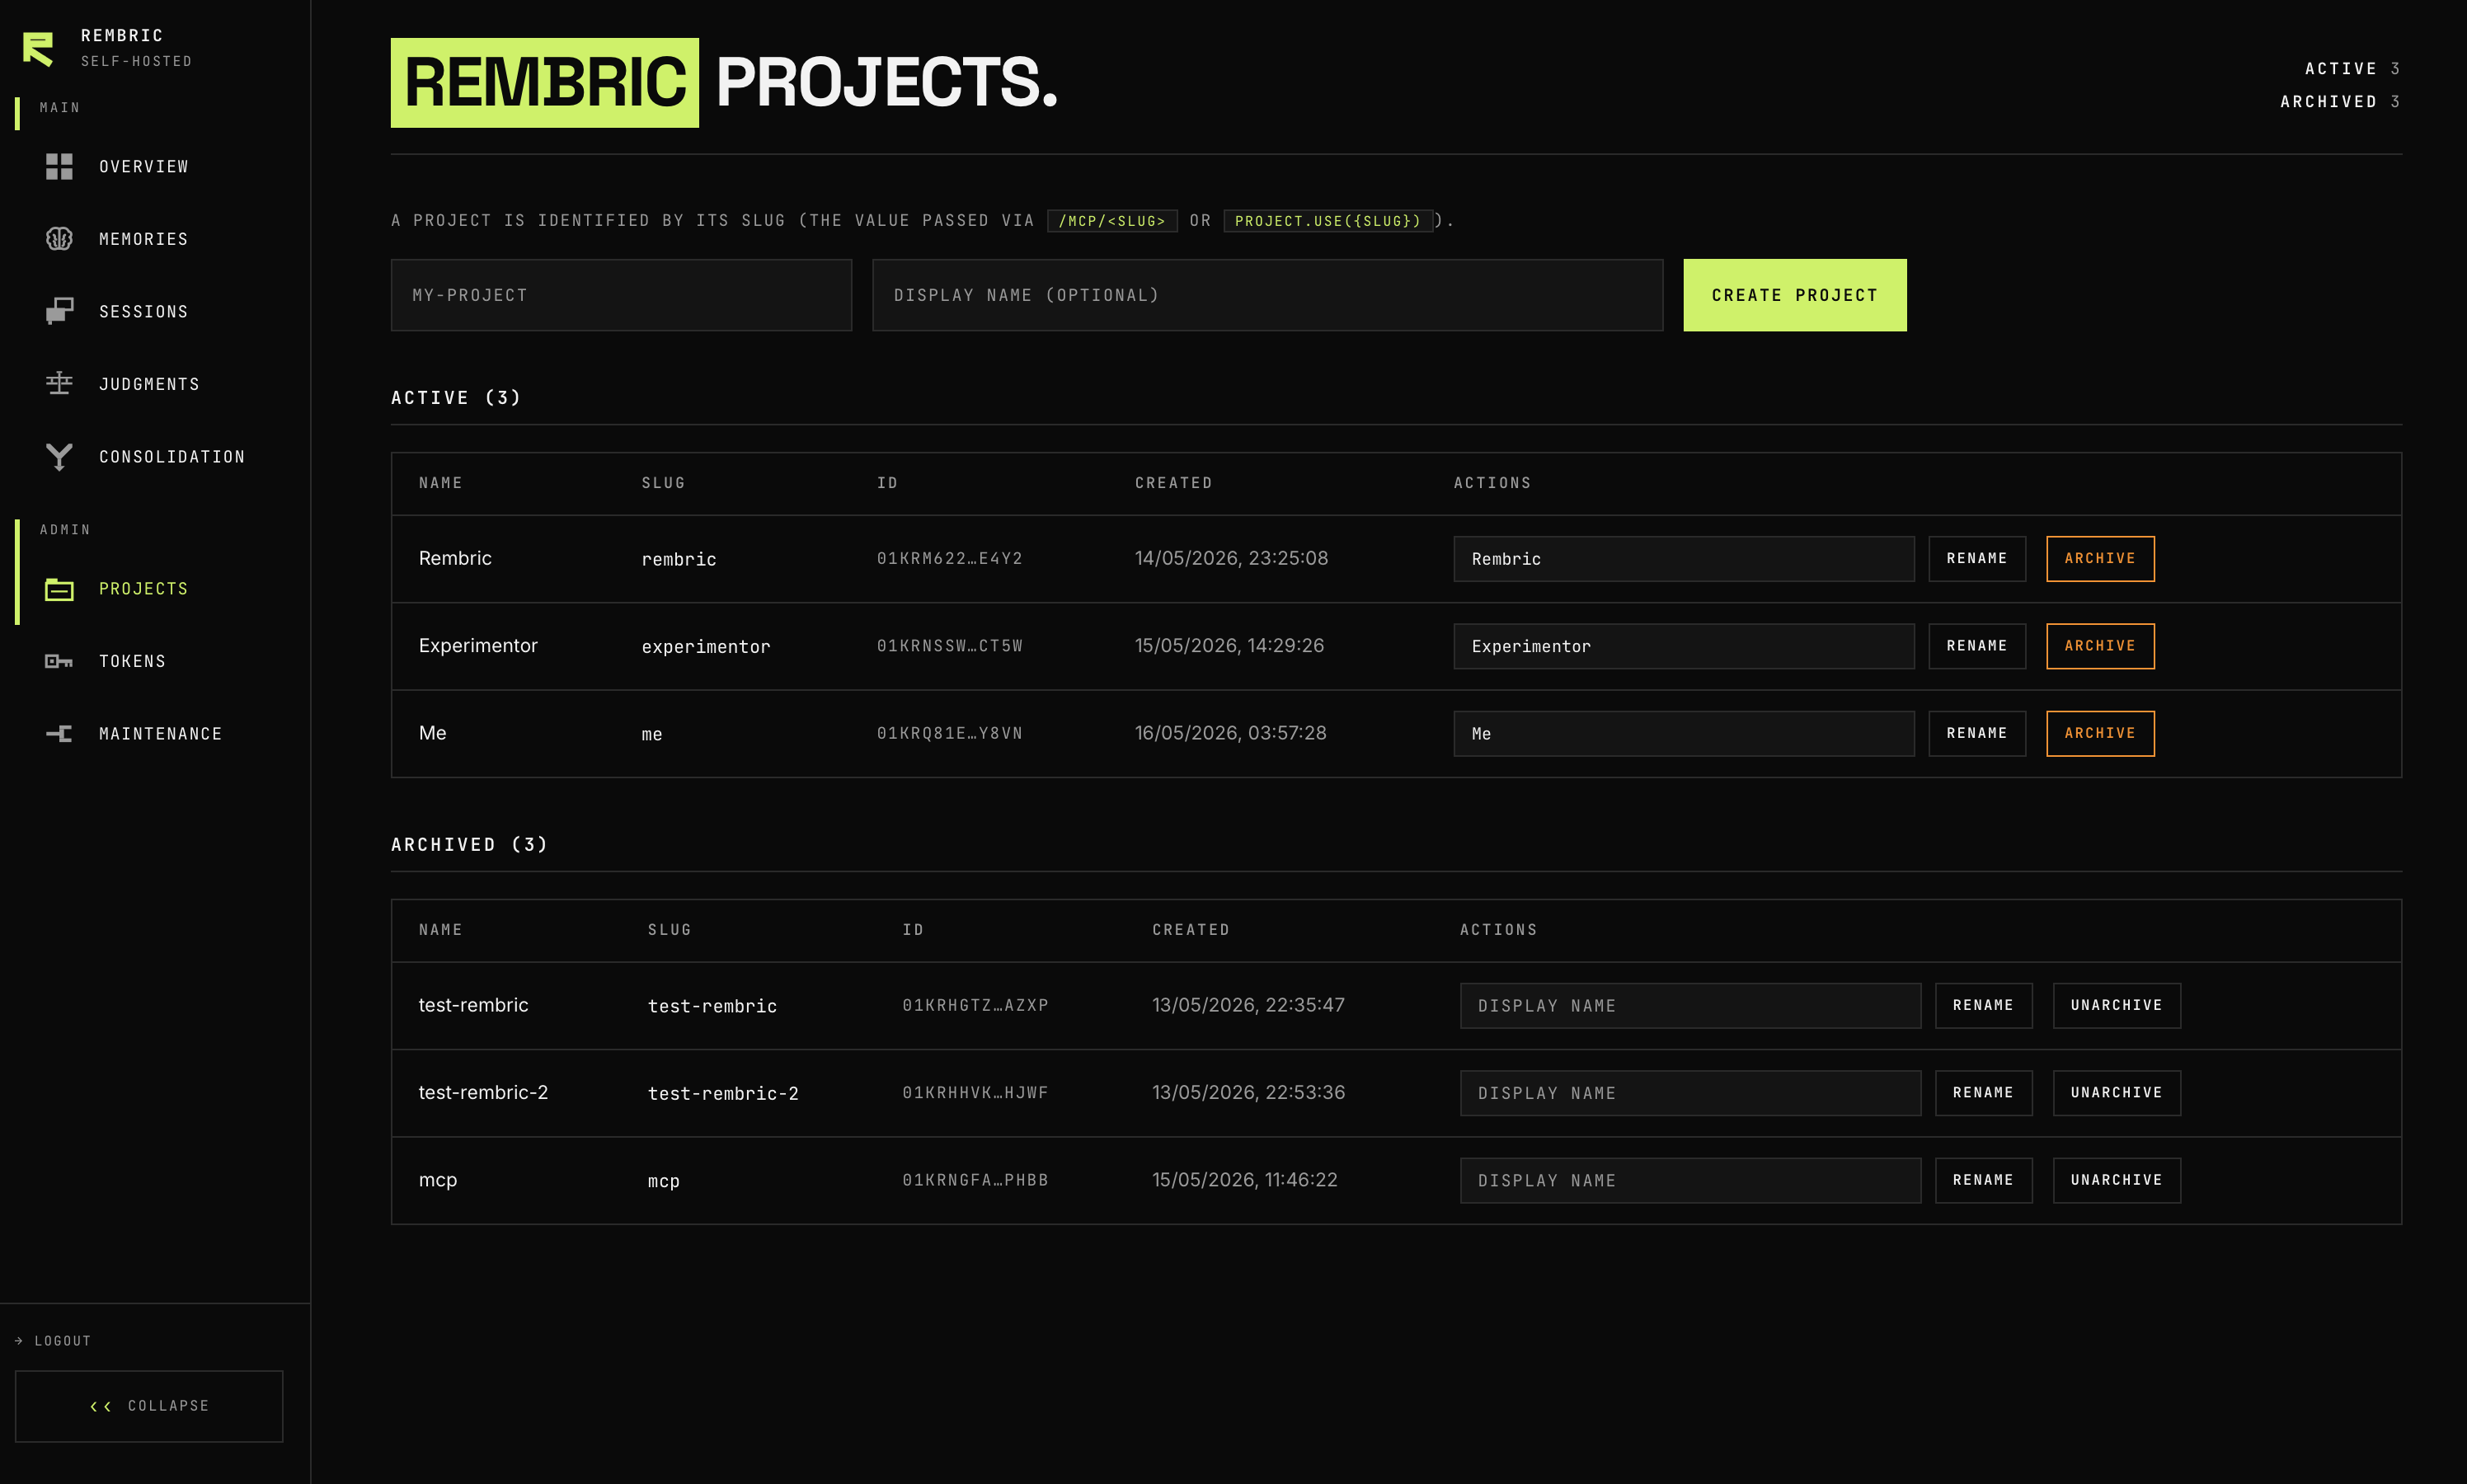Archive the Me project
Image resolution: width=2467 pixels, height=1484 pixels.
click(x=2100, y=733)
